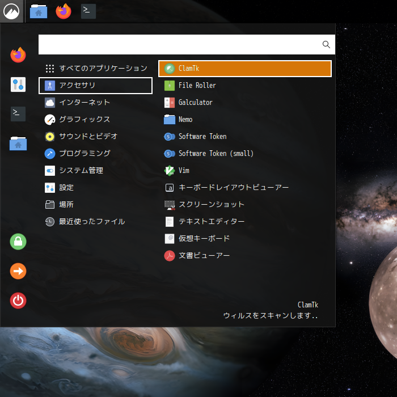This screenshot has width=397, height=397.
Task: Choose プログラミング category
Action: point(84,154)
